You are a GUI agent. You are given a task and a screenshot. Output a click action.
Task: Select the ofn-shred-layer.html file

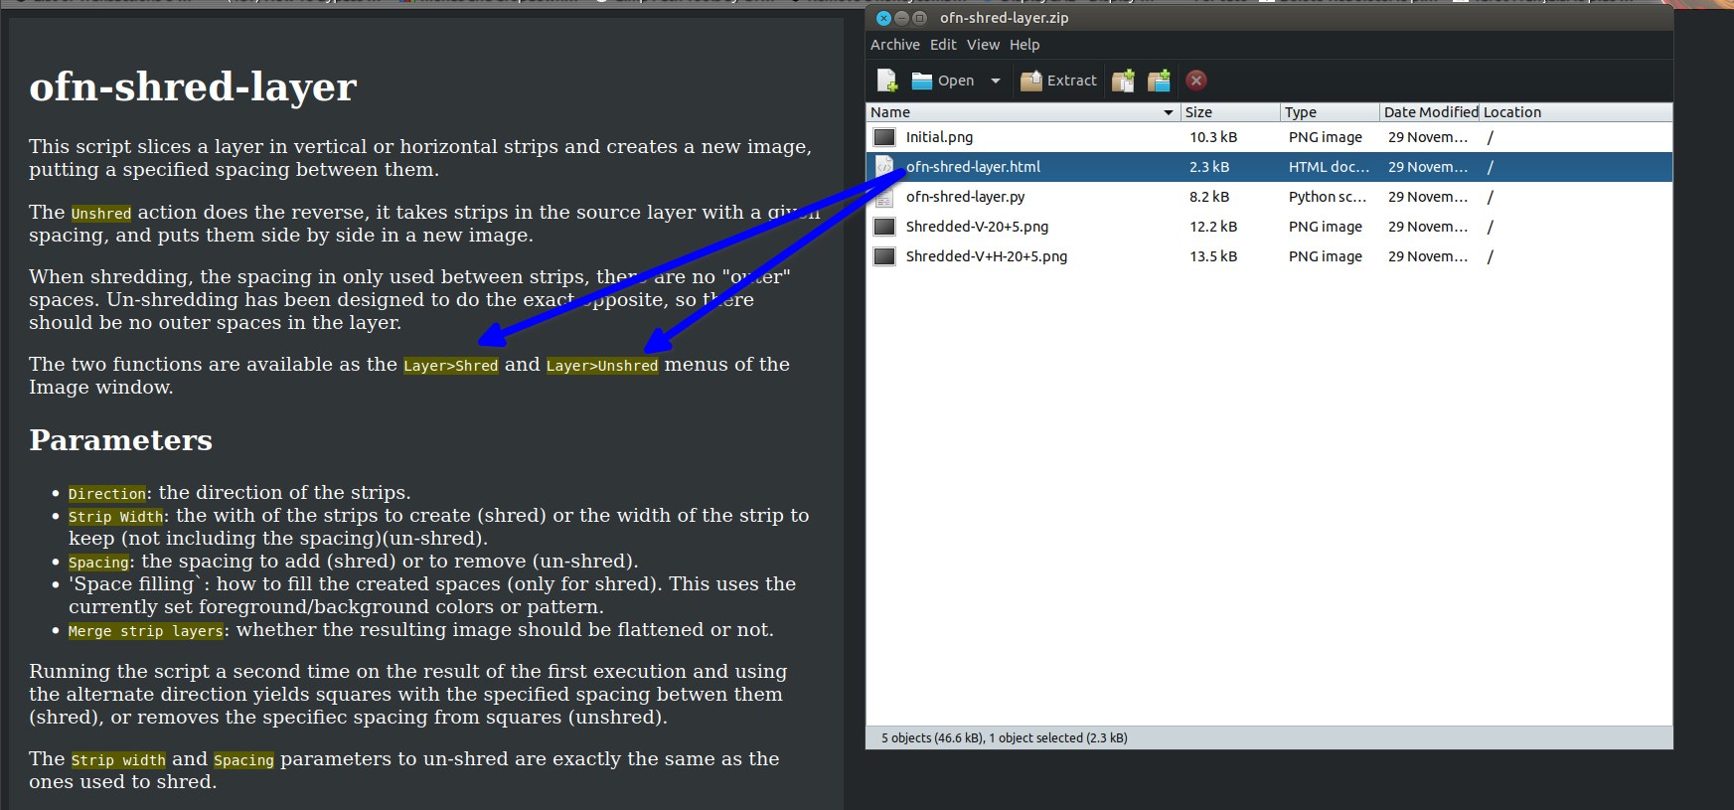[1269, 167]
